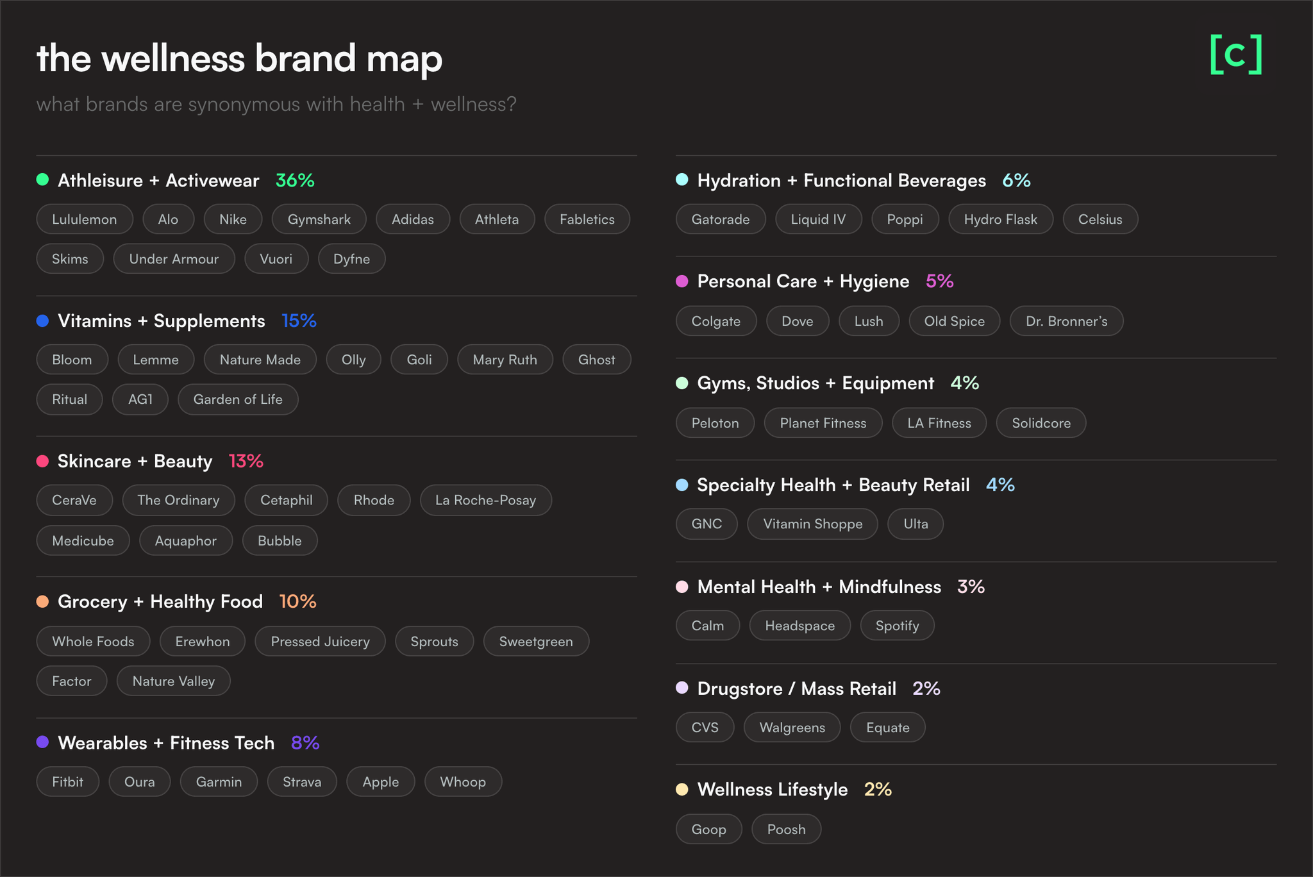Click the Dyfne pill
1313x877 pixels.
point(351,259)
